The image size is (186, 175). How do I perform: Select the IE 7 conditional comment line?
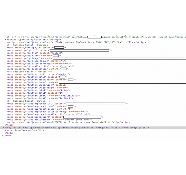click(96, 37)
